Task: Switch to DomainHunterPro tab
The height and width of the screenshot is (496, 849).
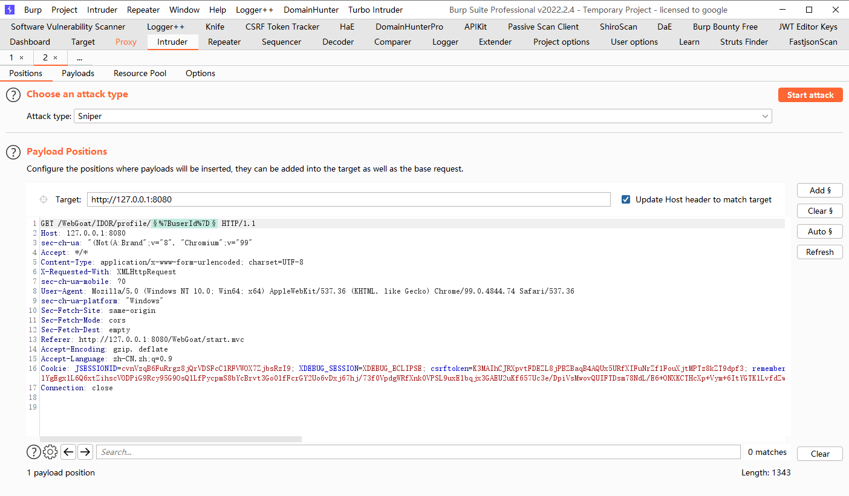Action: [409, 27]
